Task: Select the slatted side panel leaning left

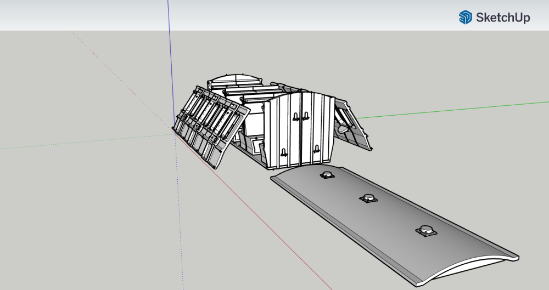Action: [x=210, y=121]
